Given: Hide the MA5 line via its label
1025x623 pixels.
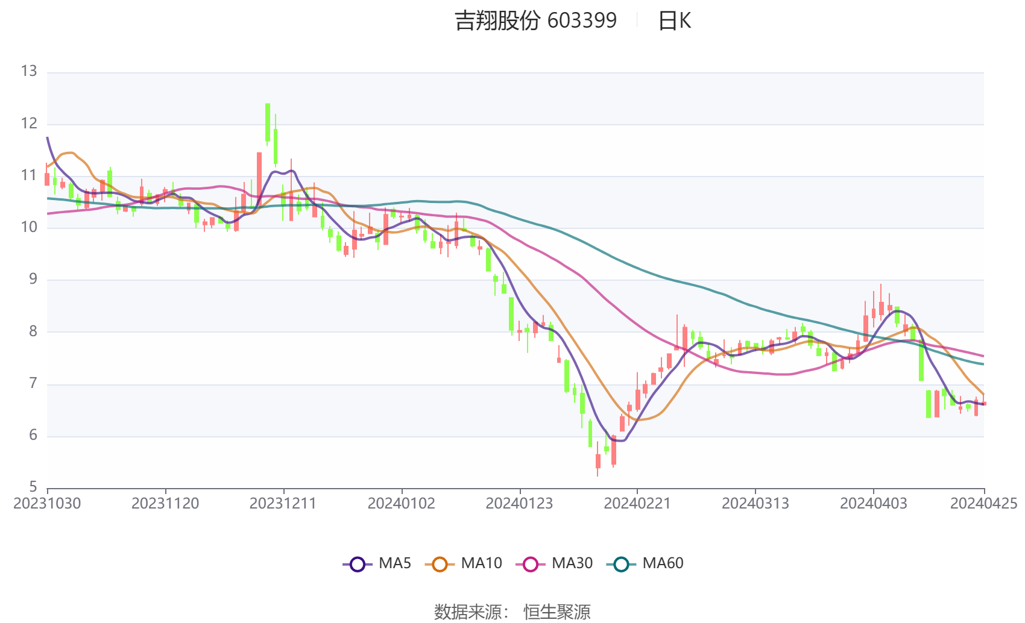Looking at the screenshot, I should 394,563.
